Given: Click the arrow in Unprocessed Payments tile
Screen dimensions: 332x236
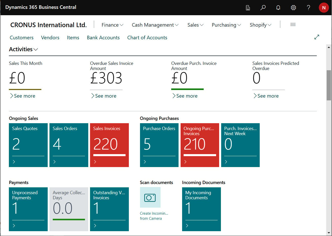Looking at the screenshot, I should 14,226.
